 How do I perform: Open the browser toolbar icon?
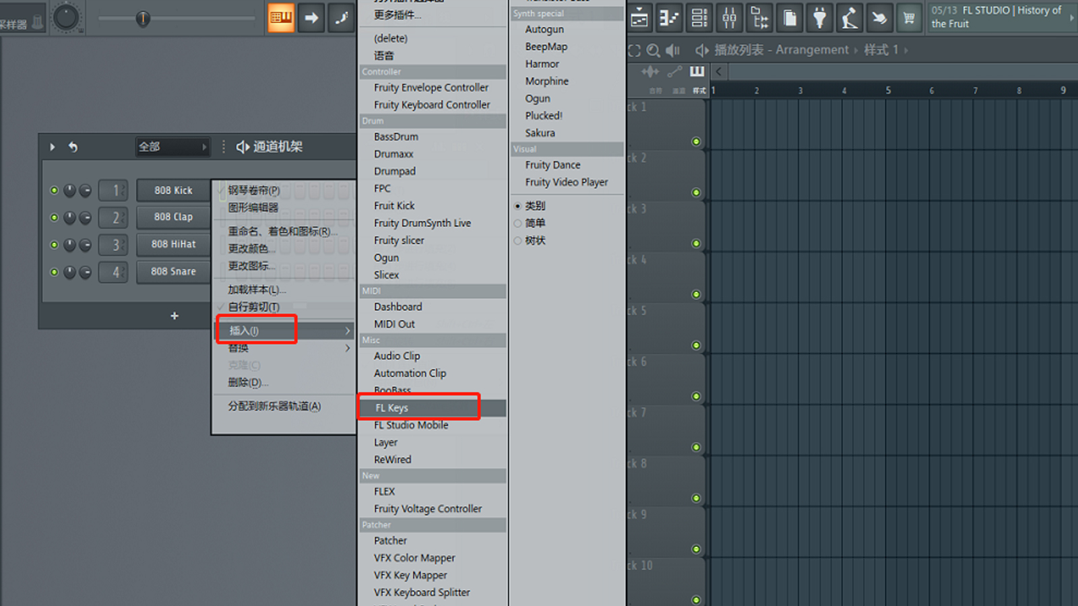[x=759, y=18]
